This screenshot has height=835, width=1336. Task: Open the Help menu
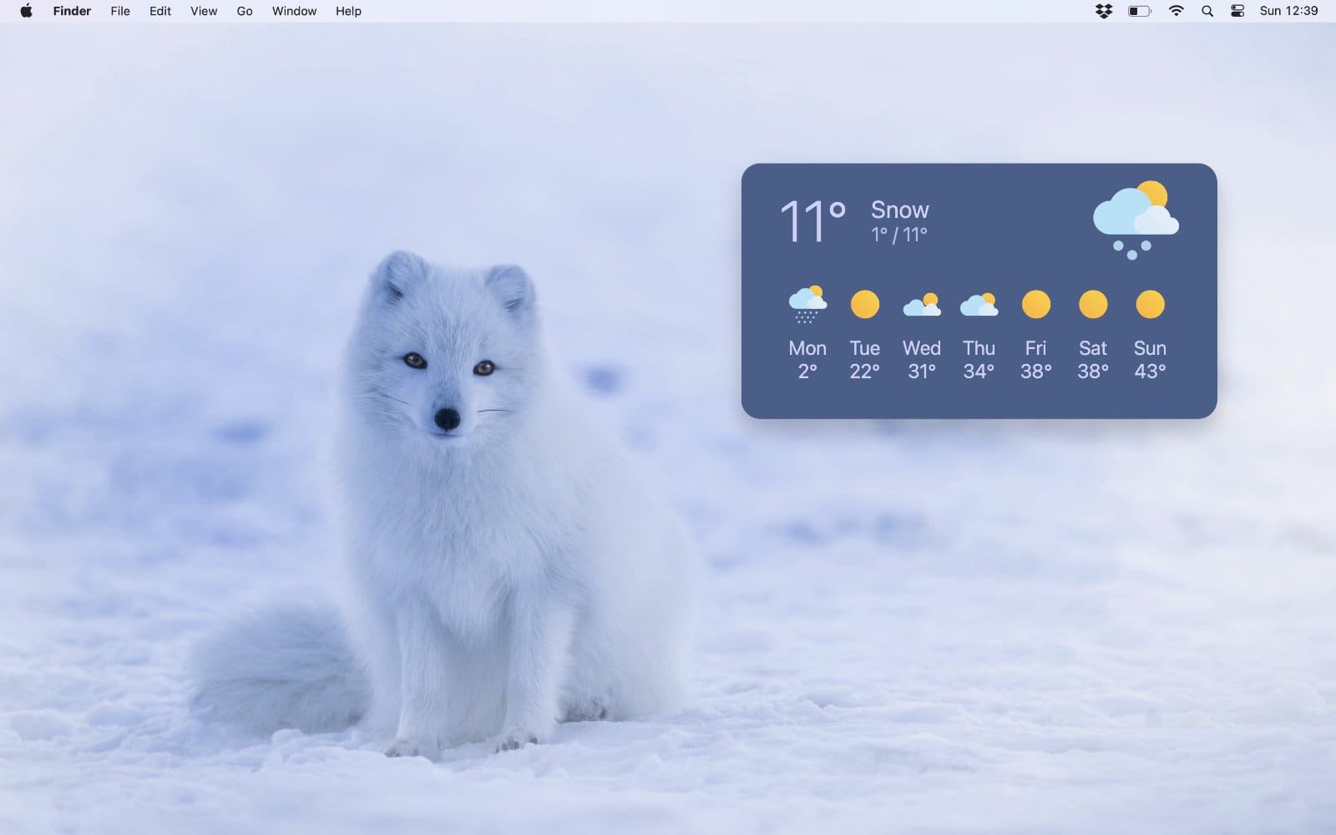tap(348, 11)
